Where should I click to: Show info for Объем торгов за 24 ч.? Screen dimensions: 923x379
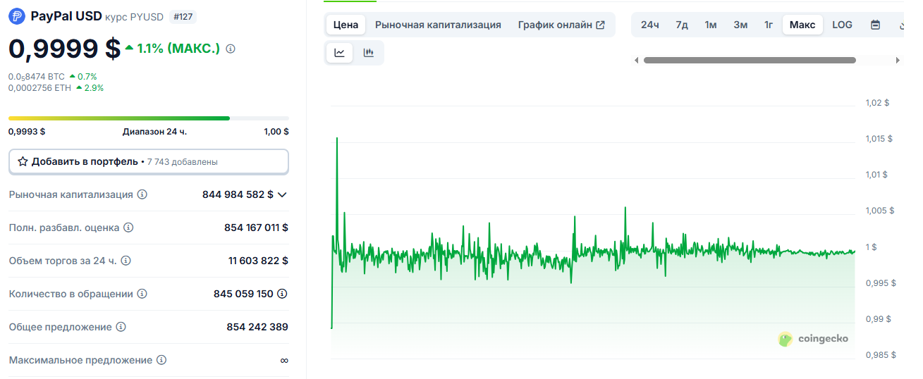(x=126, y=261)
